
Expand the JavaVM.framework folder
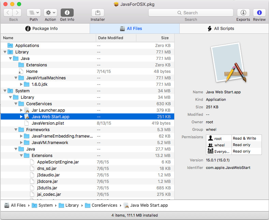click(21, 143)
